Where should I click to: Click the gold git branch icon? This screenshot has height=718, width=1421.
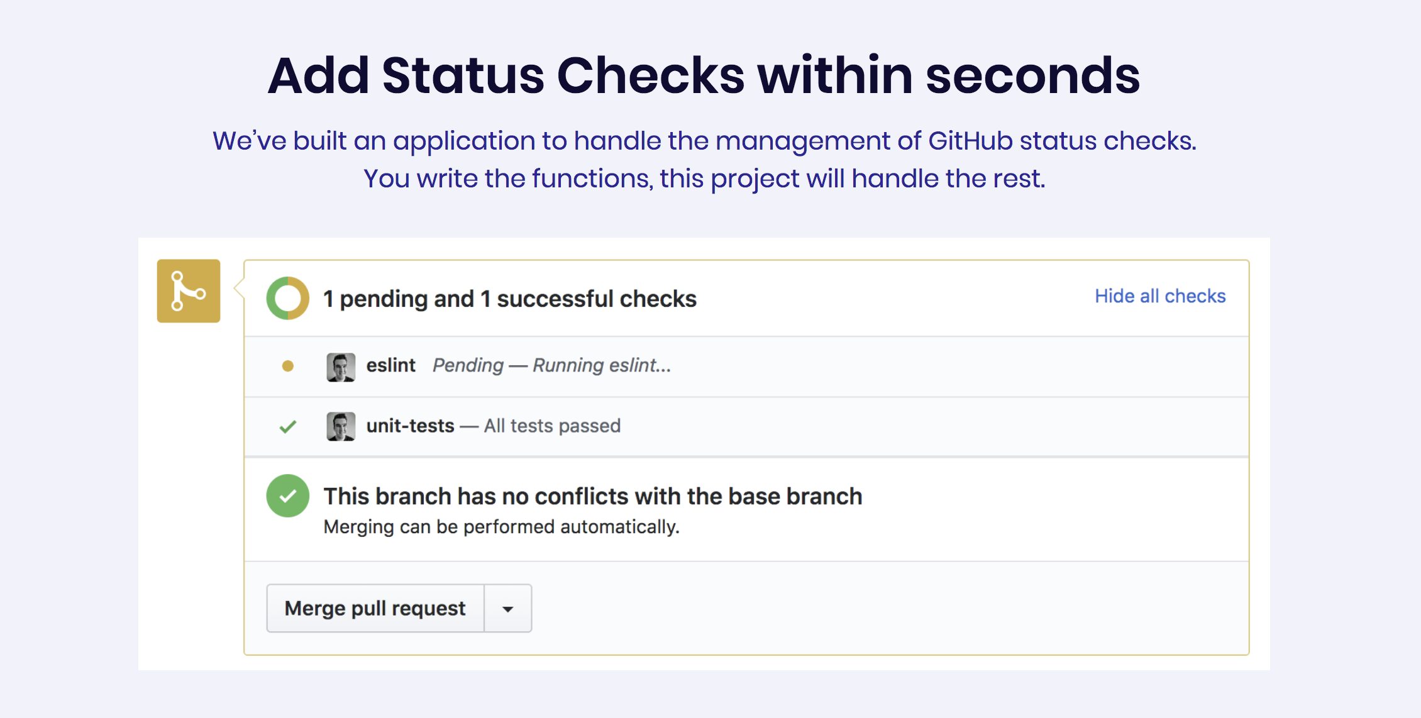(x=188, y=291)
